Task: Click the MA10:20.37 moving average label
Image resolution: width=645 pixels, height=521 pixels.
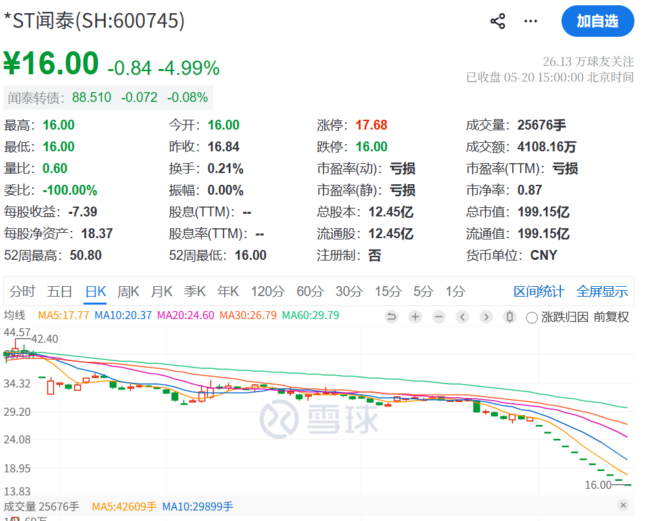Action: pos(123,315)
